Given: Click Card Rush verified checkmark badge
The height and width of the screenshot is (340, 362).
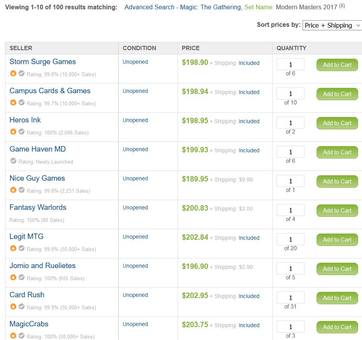Looking at the screenshot, I should 22,307.
